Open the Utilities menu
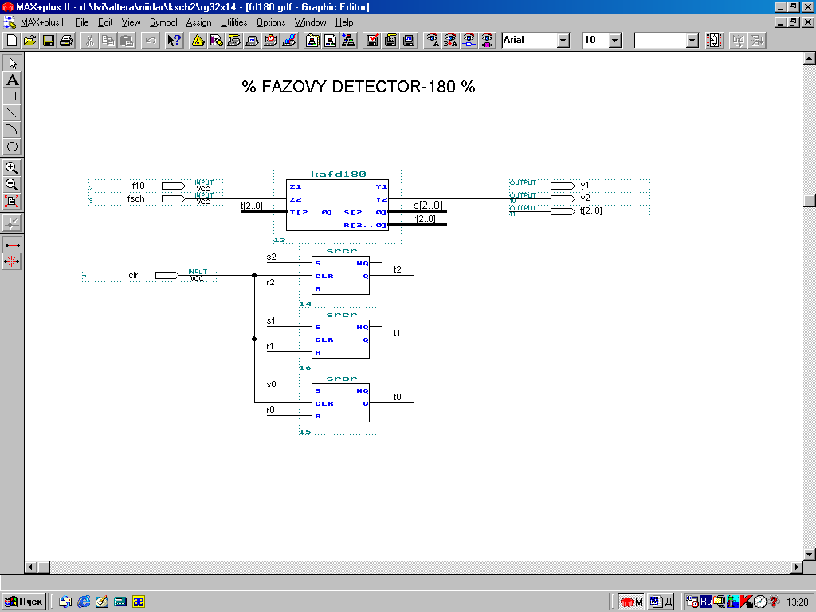Image resolution: width=816 pixels, height=612 pixels. point(234,22)
